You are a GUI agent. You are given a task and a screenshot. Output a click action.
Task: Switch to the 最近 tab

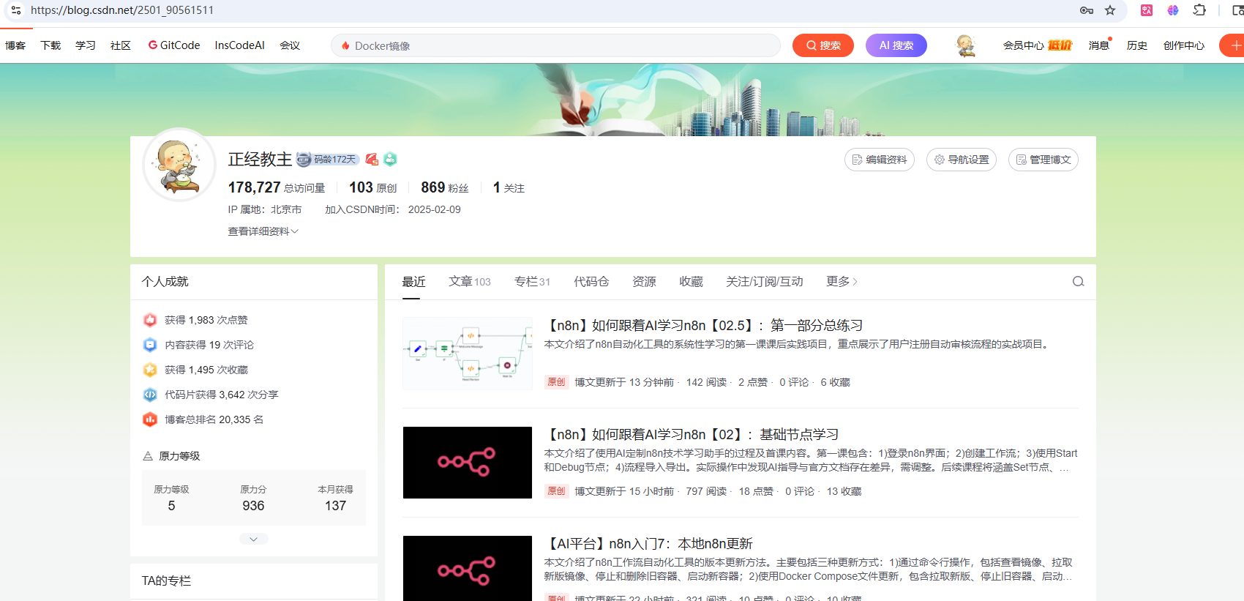coord(413,282)
